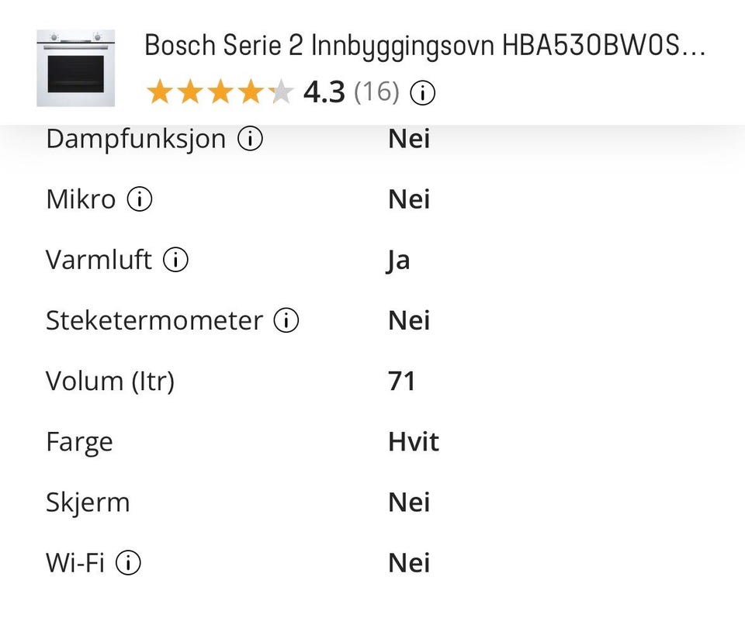Click the Bosch oven product thumbnail

[x=75, y=68]
